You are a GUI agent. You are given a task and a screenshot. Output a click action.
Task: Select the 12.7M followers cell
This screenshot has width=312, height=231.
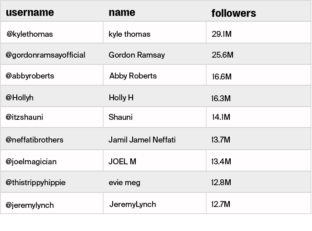pos(221,204)
